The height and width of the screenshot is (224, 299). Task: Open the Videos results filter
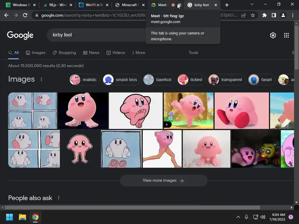click(x=116, y=53)
